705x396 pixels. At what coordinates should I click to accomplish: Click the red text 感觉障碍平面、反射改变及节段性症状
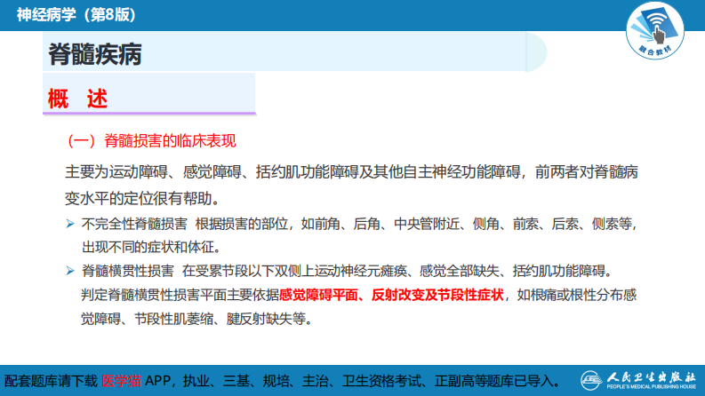pos(391,295)
